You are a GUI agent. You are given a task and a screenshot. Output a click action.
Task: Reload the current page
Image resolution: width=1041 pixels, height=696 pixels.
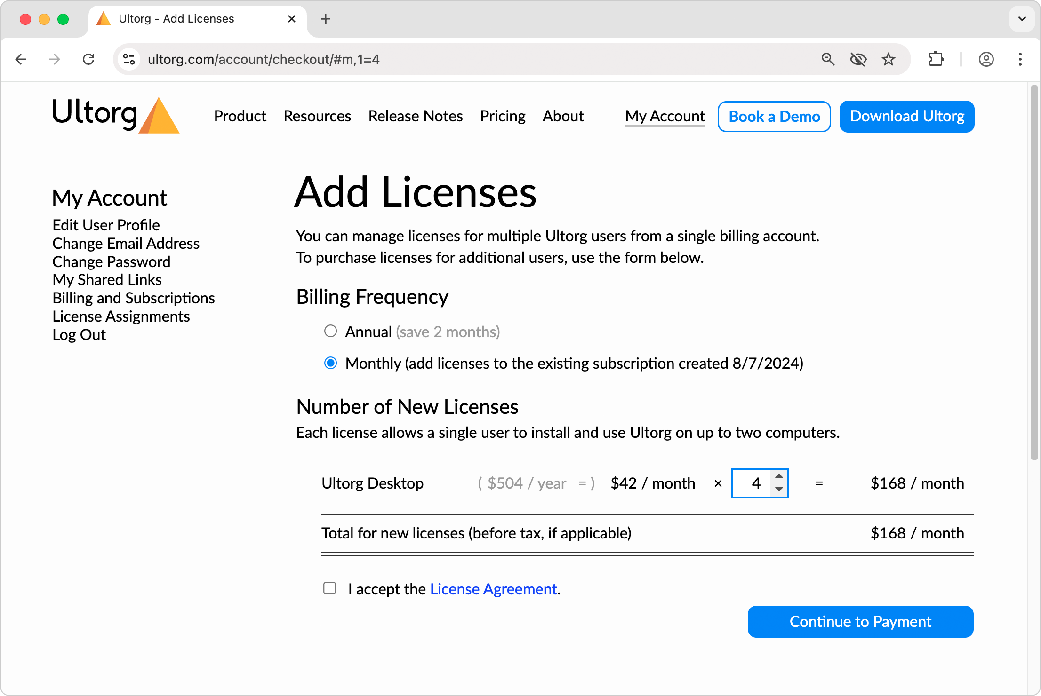(x=89, y=59)
